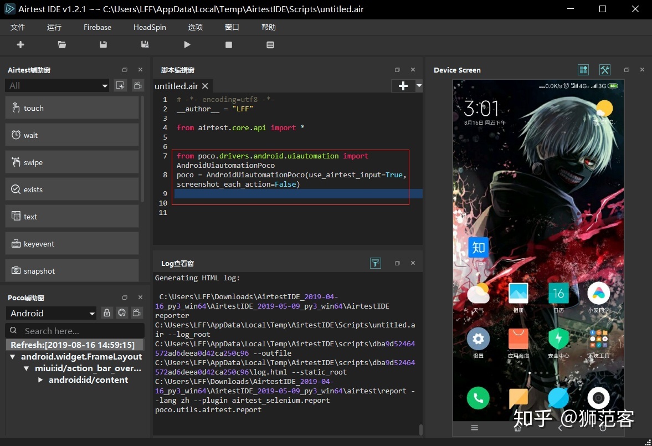Click the Airtest screen-capture record icon
652x446 pixels.
click(x=120, y=86)
